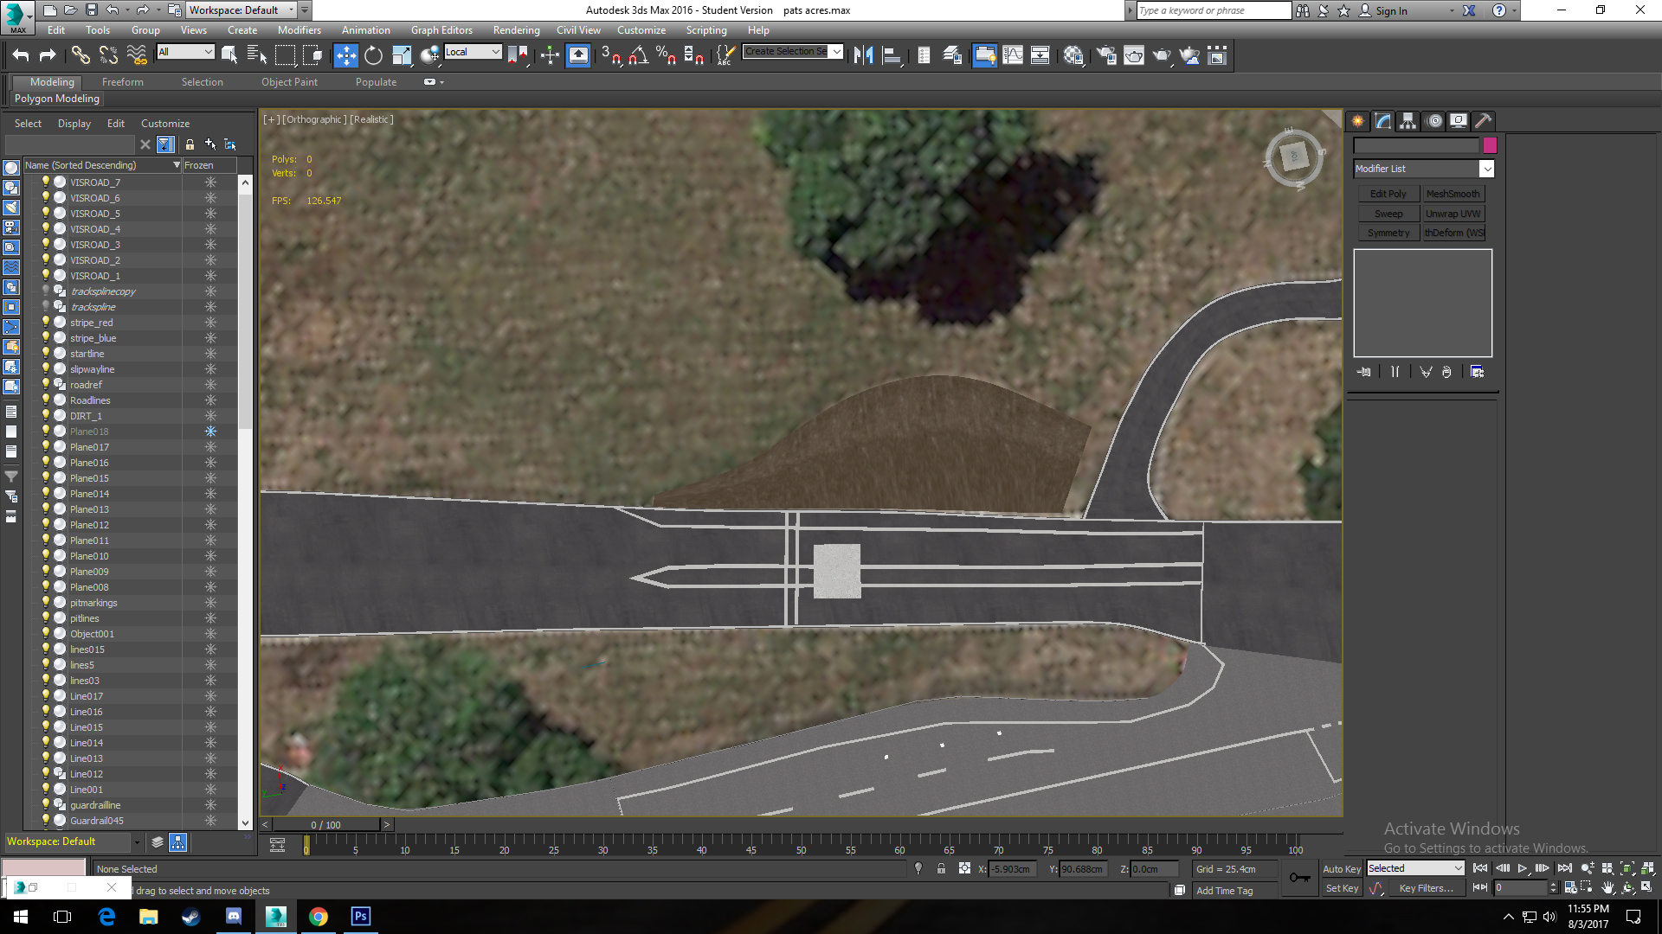The width and height of the screenshot is (1662, 934).
Task: Activate the Select and Uniform Scale tool
Action: coord(402,55)
